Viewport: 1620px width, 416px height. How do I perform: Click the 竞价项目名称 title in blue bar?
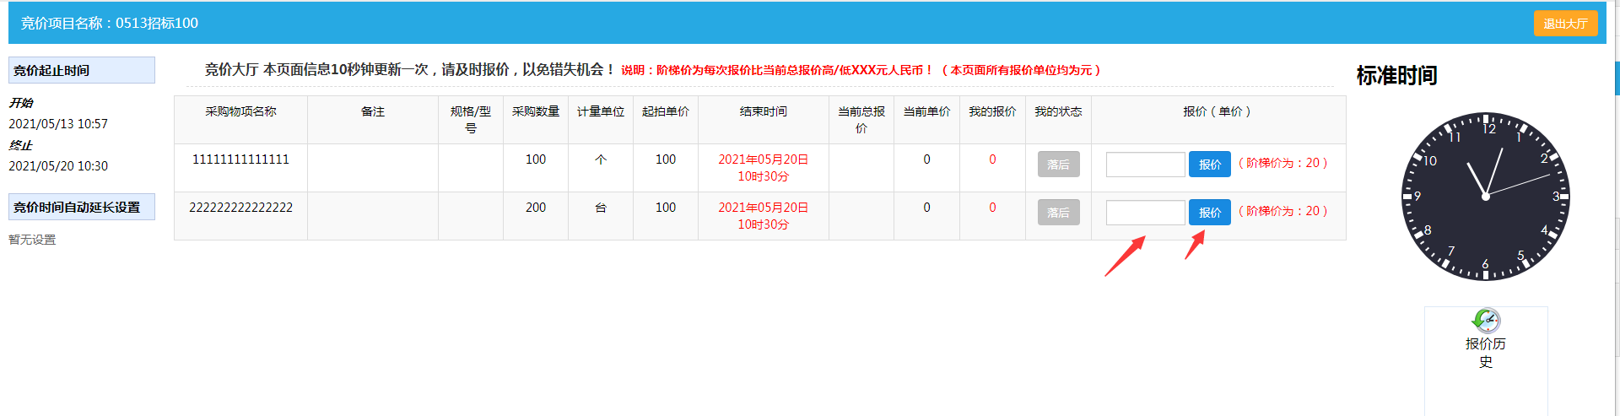(x=110, y=24)
